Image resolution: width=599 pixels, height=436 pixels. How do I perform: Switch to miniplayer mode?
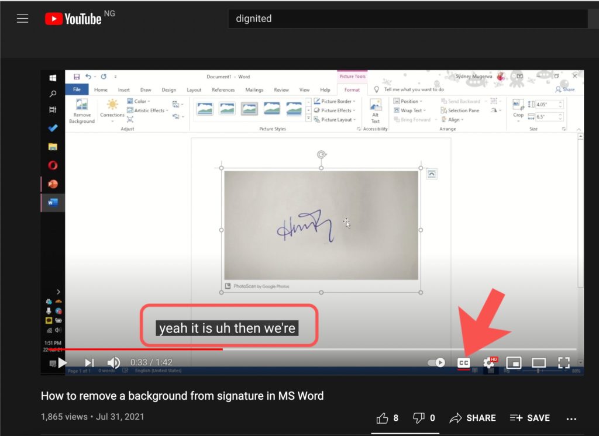(x=514, y=363)
